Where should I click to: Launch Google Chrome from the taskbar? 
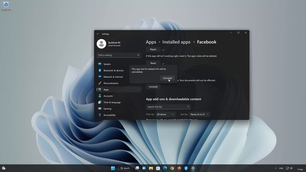coord(172,168)
